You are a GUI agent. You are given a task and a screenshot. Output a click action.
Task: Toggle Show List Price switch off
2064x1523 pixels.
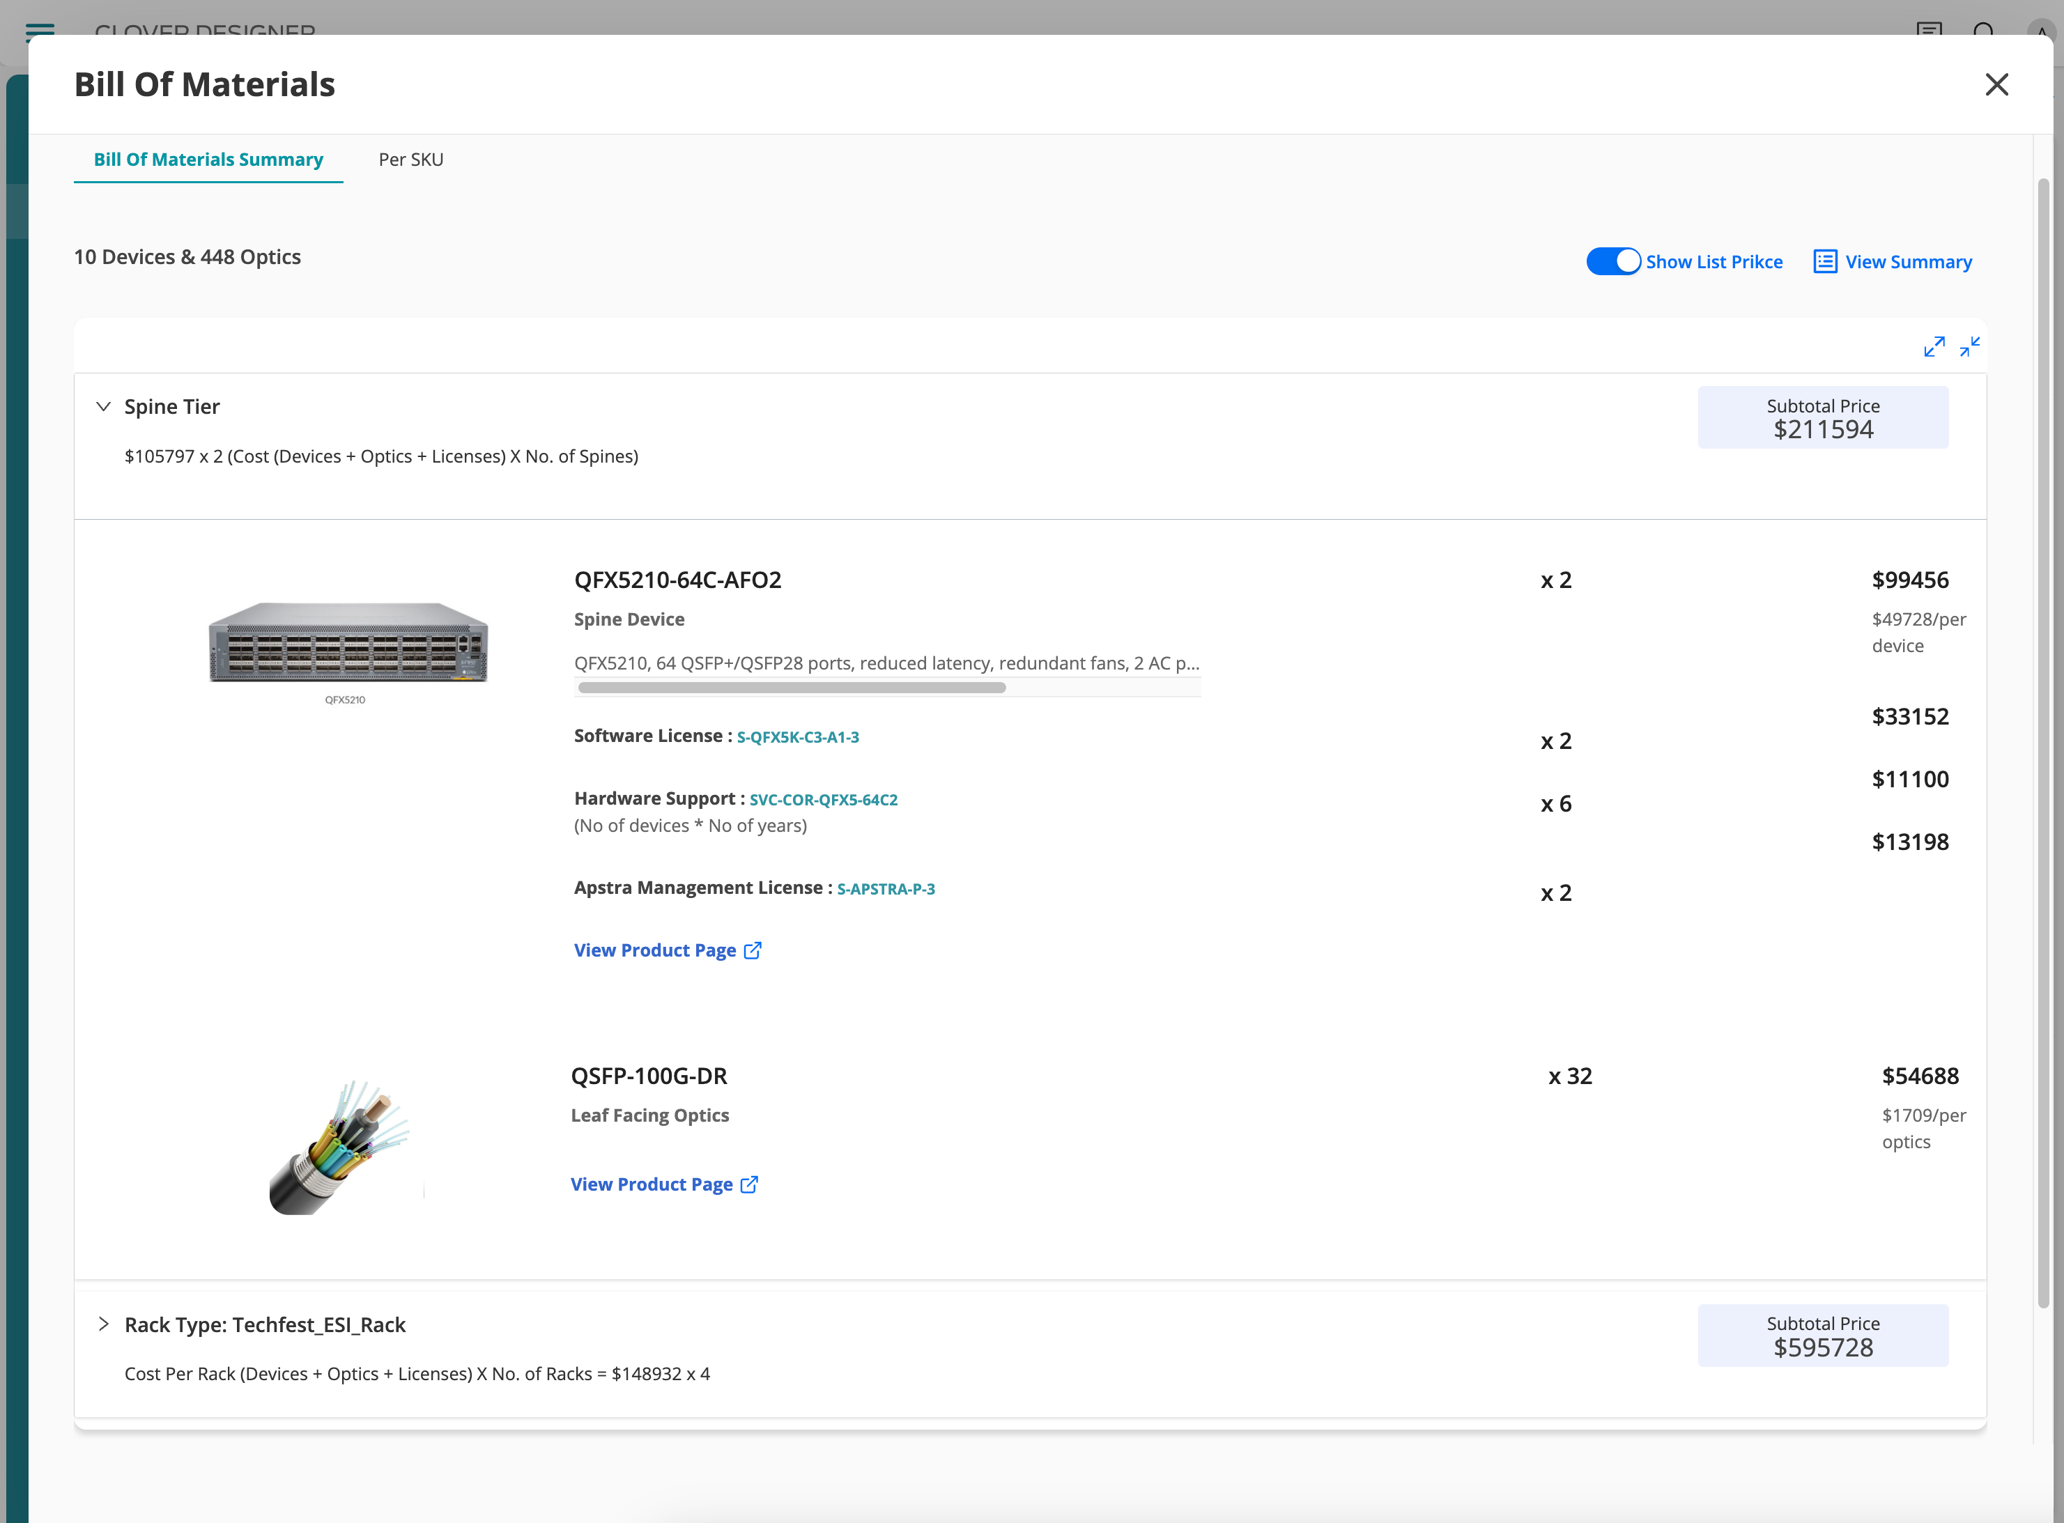click(1613, 262)
